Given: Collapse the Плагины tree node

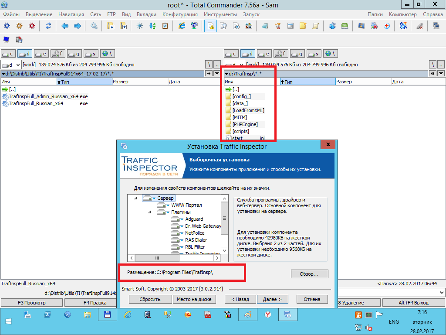Looking at the screenshot, I should 150,212.
